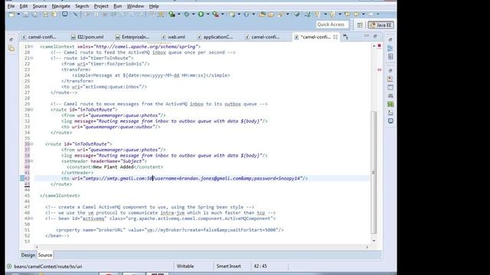The height and width of the screenshot is (275, 490).
Task: Click the Last Edit Location icon
Action: [x=347, y=15]
